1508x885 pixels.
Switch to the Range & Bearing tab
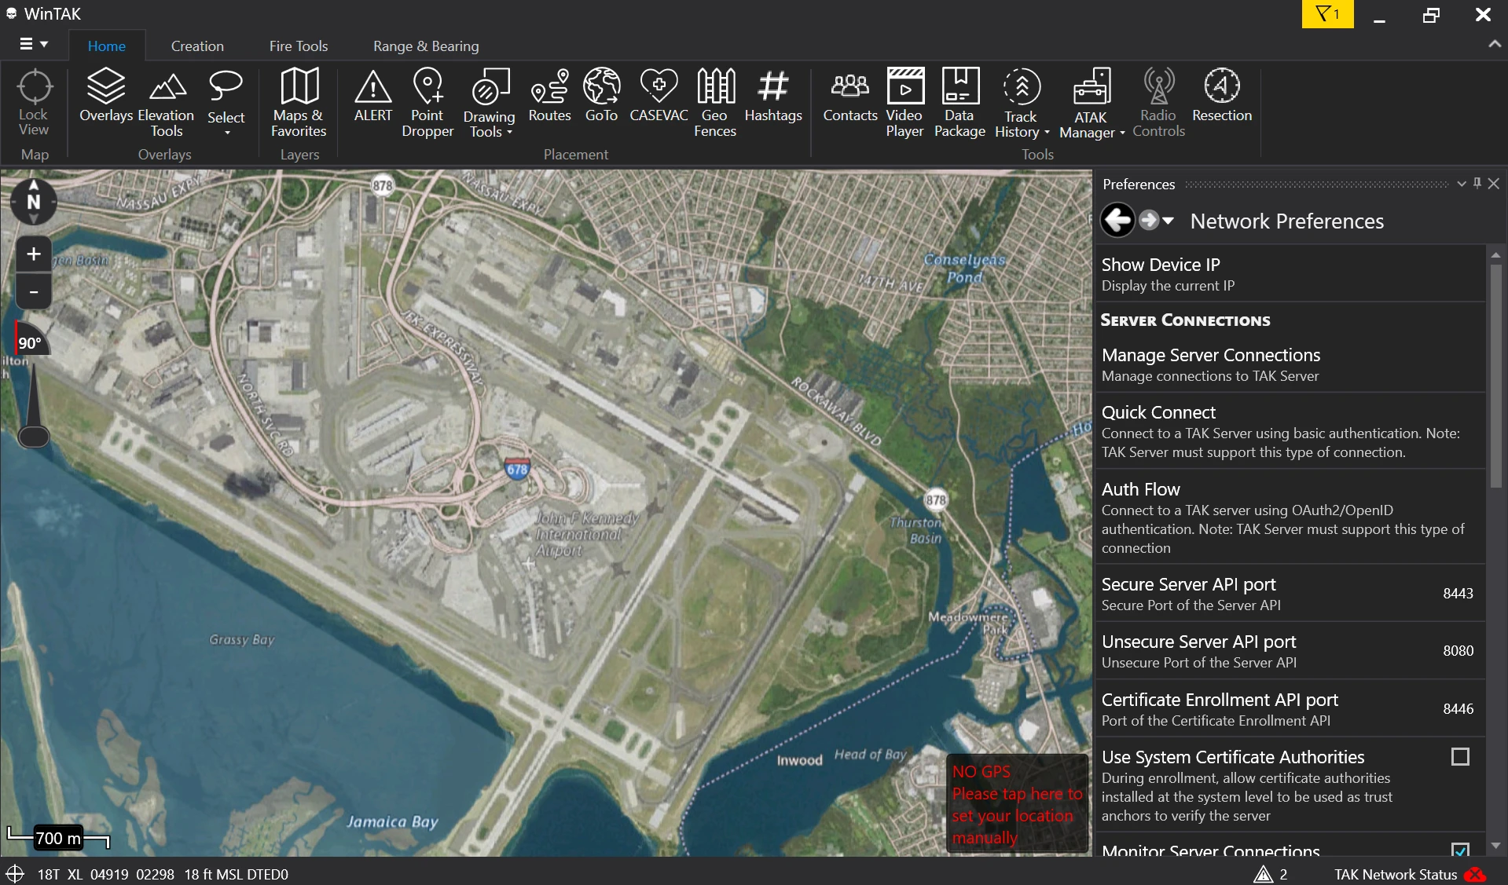point(426,46)
